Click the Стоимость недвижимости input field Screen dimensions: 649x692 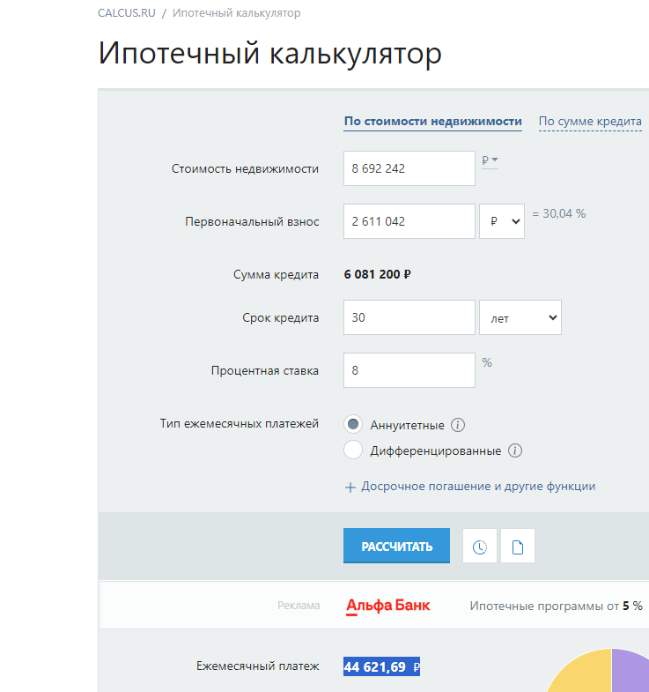pos(409,168)
